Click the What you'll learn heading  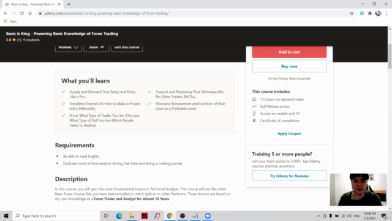click(86, 81)
